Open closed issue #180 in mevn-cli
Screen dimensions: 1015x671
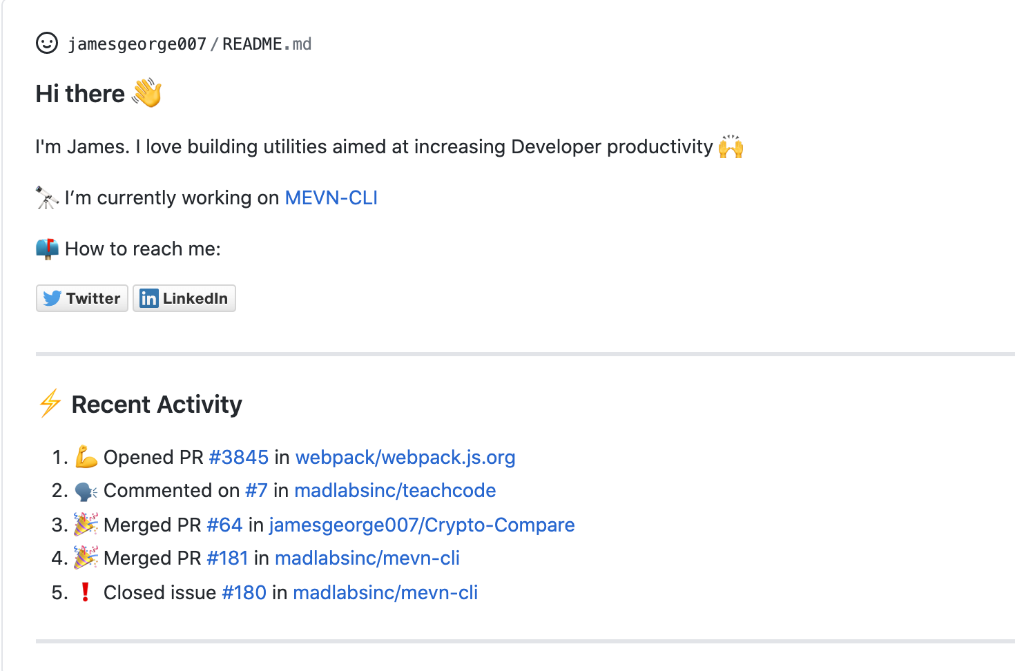pyautogui.click(x=244, y=592)
